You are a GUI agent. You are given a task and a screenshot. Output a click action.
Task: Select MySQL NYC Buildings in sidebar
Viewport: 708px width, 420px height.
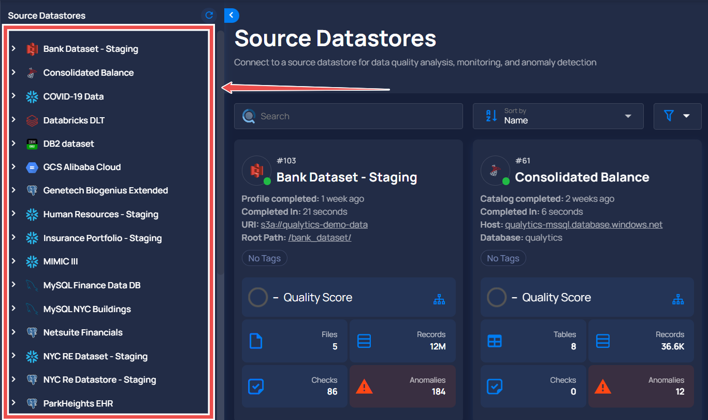(x=87, y=309)
